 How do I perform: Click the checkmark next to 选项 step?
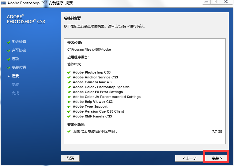pos(9,59)
